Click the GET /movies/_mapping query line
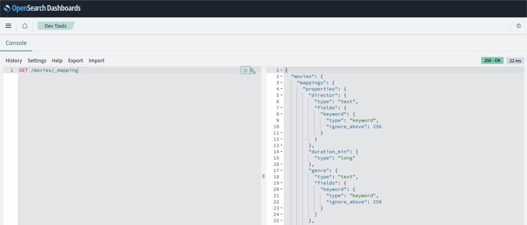Viewport: 527px width, 225px height. tap(48, 70)
